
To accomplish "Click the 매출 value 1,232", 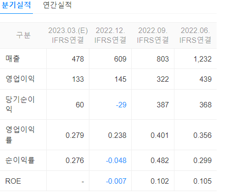I will tap(202, 59).
